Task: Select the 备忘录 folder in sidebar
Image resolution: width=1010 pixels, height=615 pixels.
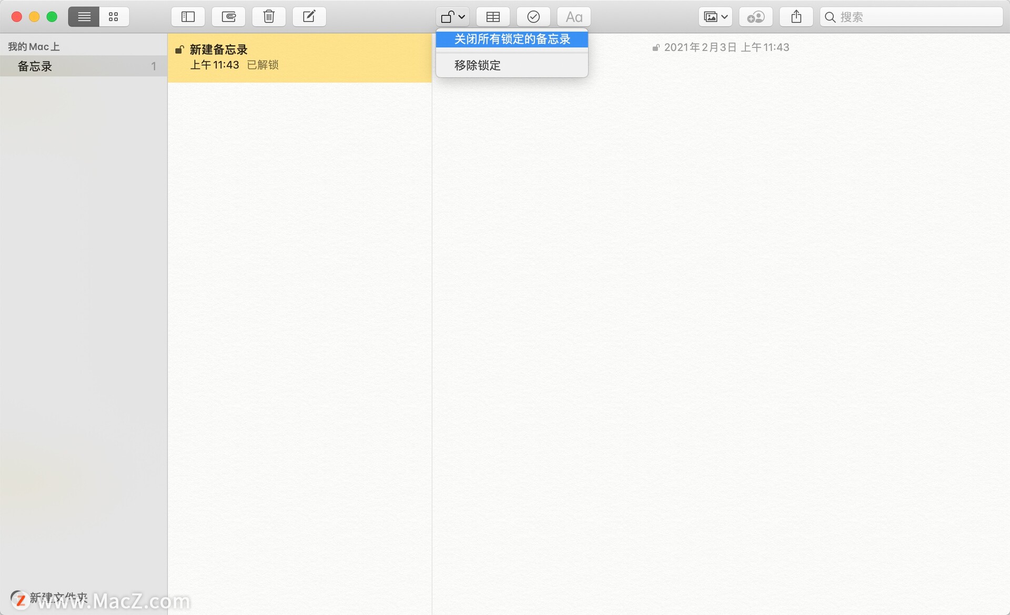Action: click(35, 66)
